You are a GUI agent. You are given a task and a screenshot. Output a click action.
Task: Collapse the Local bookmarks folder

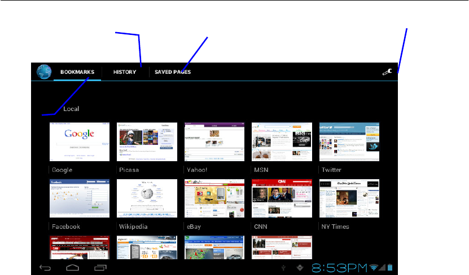pyautogui.click(x=71, y=109)
